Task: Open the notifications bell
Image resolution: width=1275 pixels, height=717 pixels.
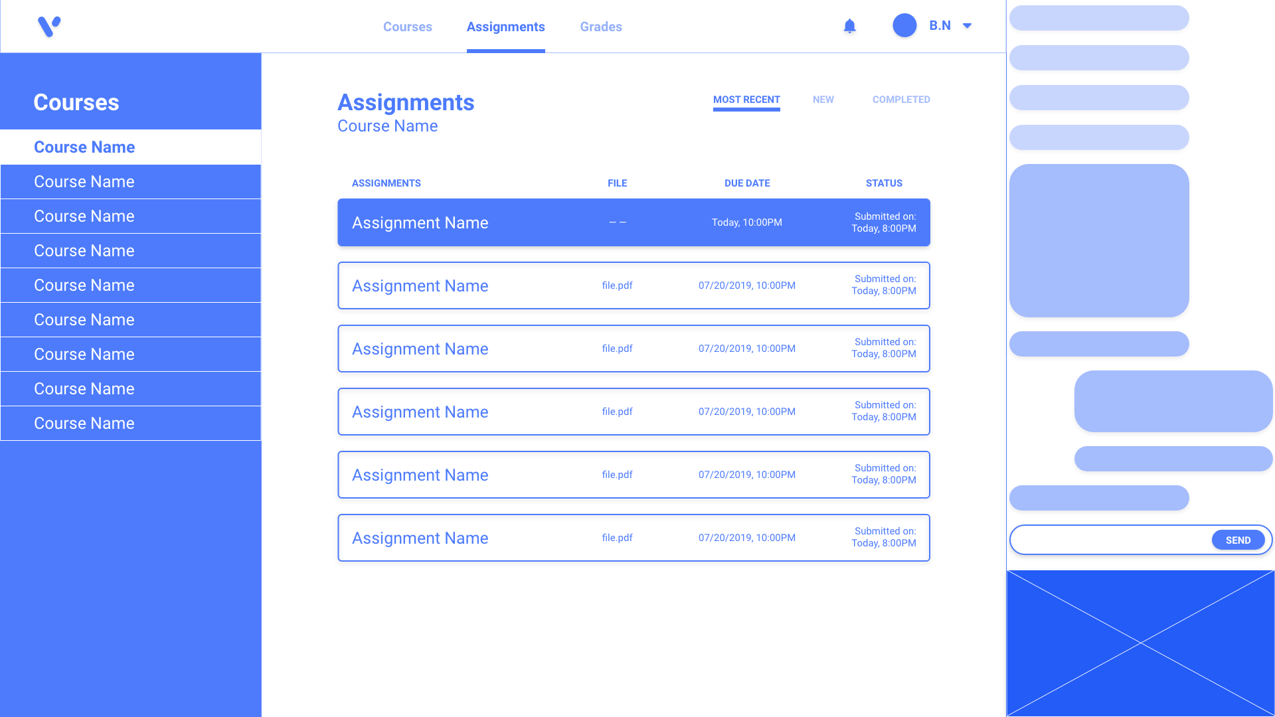Action: pyautogui.click(x=849, y=27)
